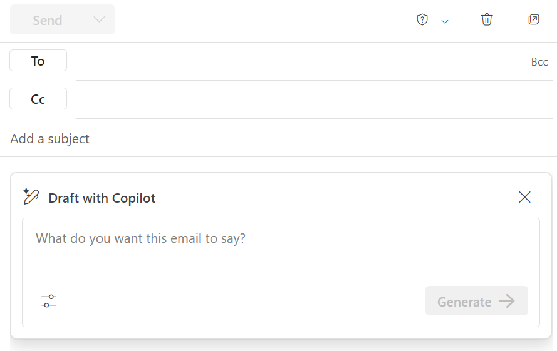Click the message body below Copilot panel

(281, 345)
